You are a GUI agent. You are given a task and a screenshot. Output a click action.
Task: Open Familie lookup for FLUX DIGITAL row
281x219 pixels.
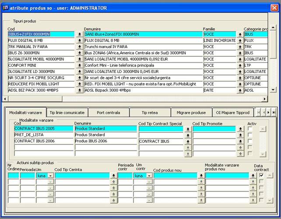pos(240,41)
